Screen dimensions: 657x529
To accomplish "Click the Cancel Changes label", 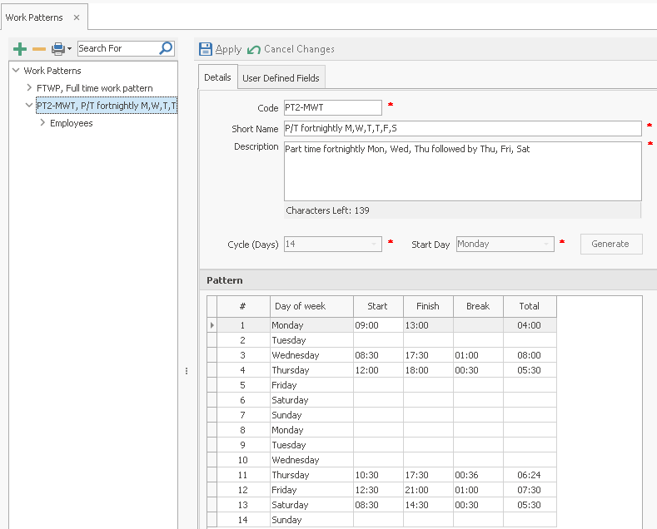I will click(x=299, y=49).
